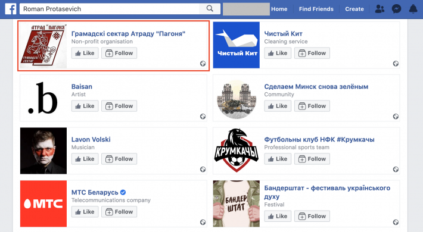Click the Baisan .b logo thumbnail
The image size is (423, 232).
43,98
